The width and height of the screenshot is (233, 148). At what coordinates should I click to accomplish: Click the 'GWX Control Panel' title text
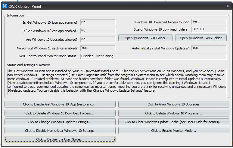(25, 6)
